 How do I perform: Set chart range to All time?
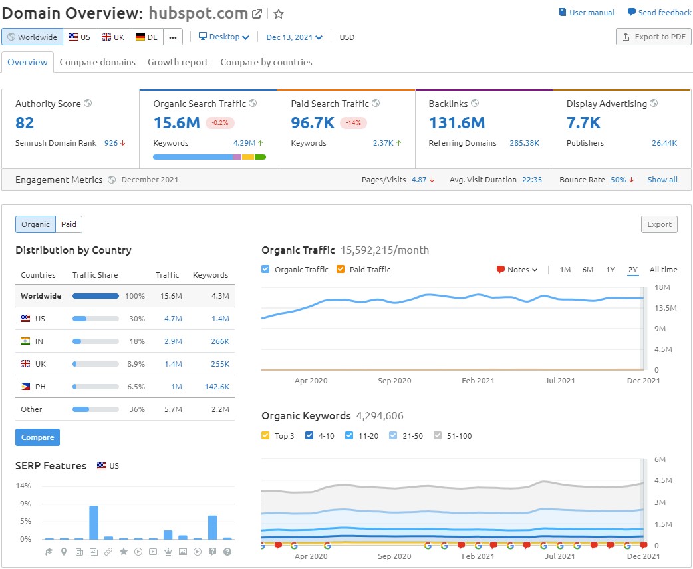point(663,270)
